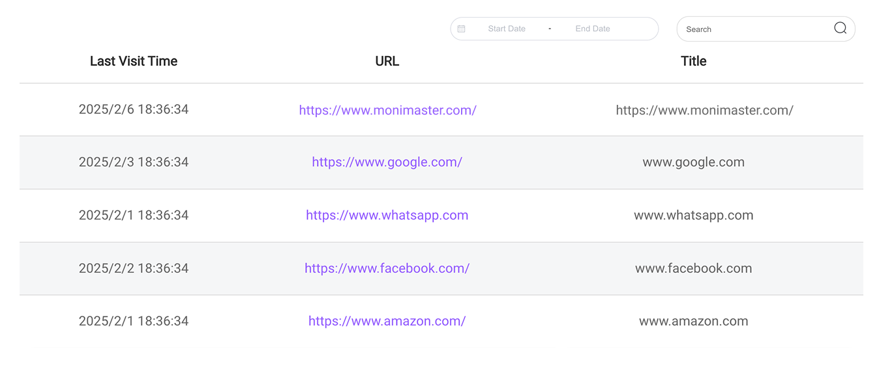Click the Title column header
This screenshot has width=879, height=366.
click(693, 61)
